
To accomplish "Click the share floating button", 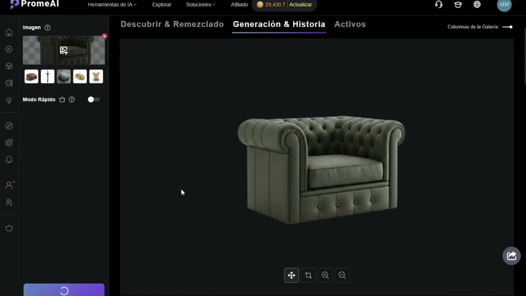I will point(512,256).
